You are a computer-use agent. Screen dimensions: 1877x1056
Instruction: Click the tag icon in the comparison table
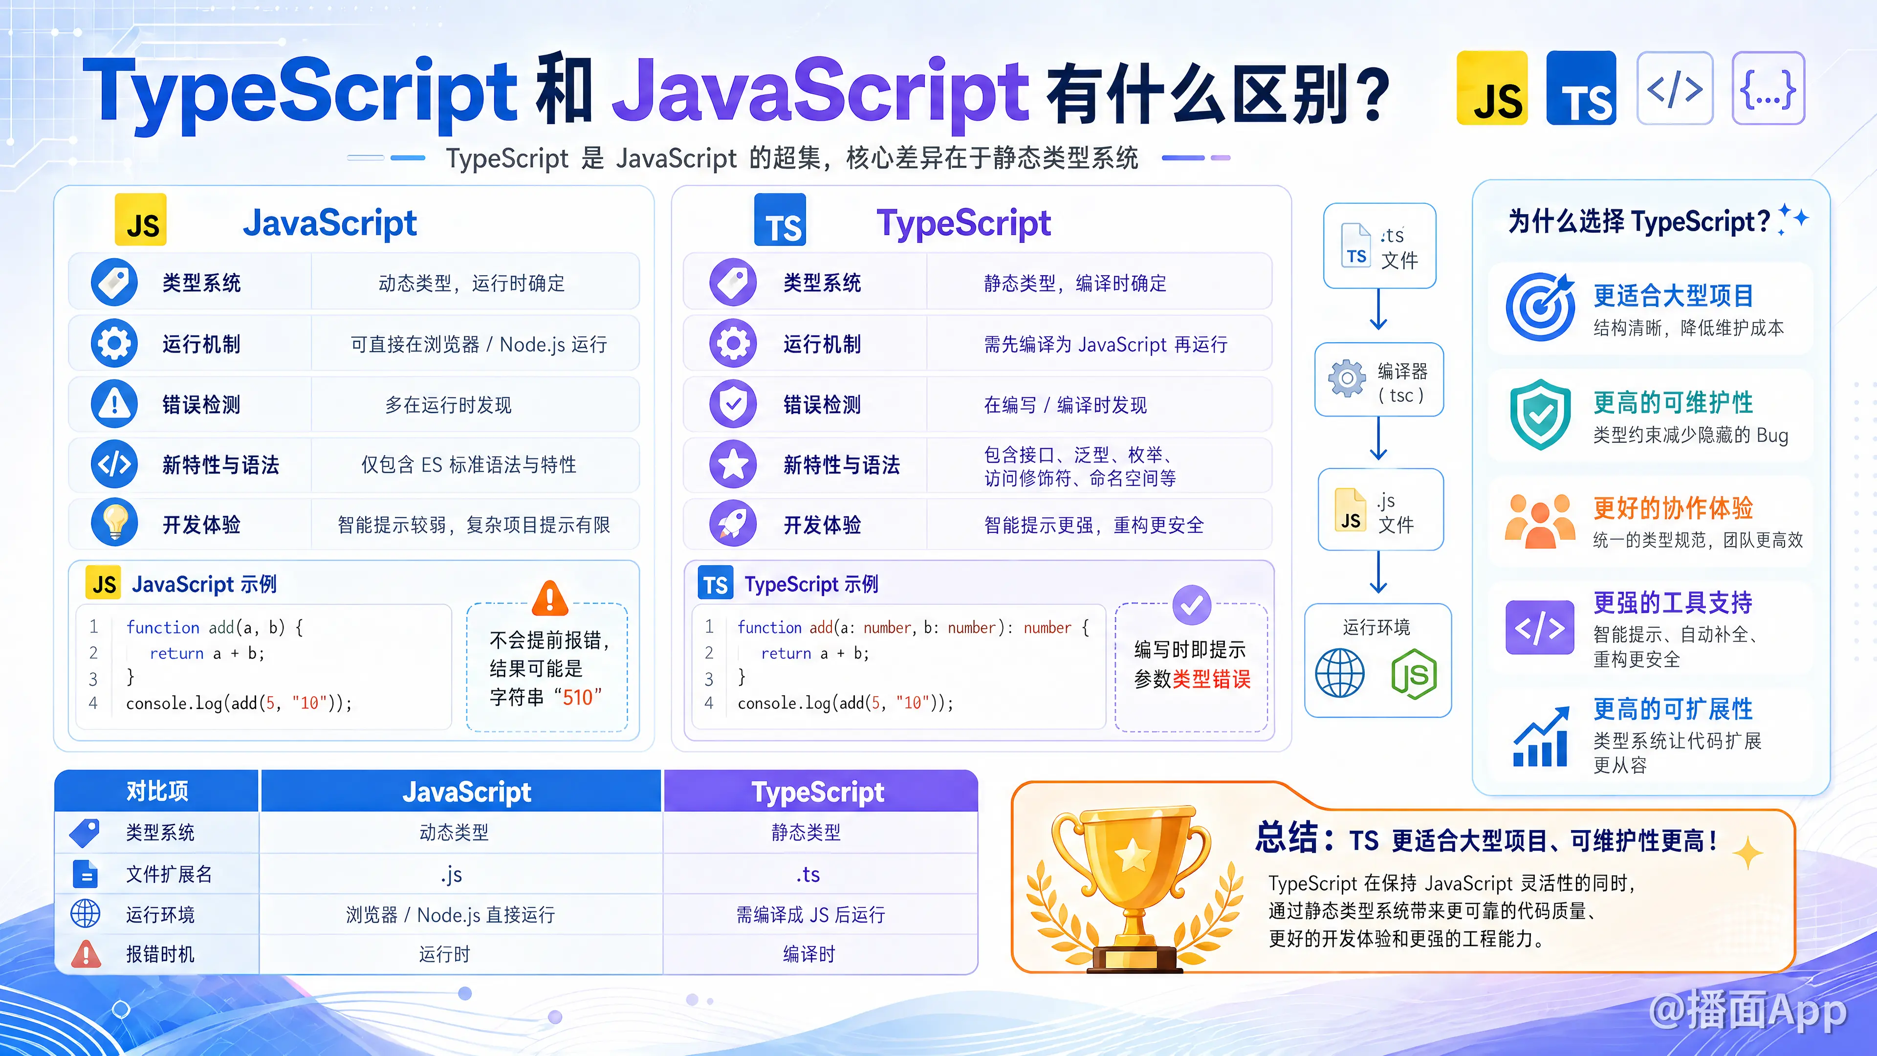click(x=85, y=833)
